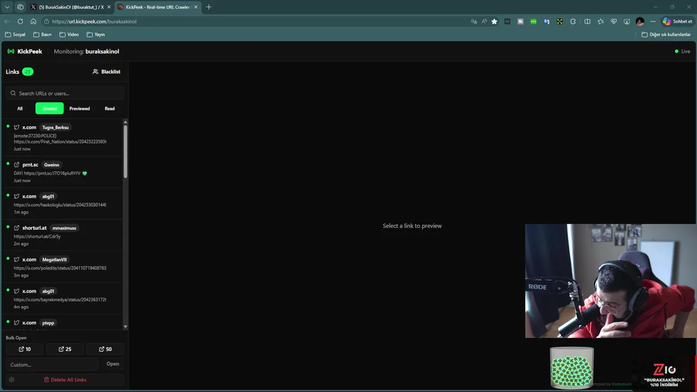The image size is (697, 392).
Task: Open the split screen icon
Action: [588, 21]
